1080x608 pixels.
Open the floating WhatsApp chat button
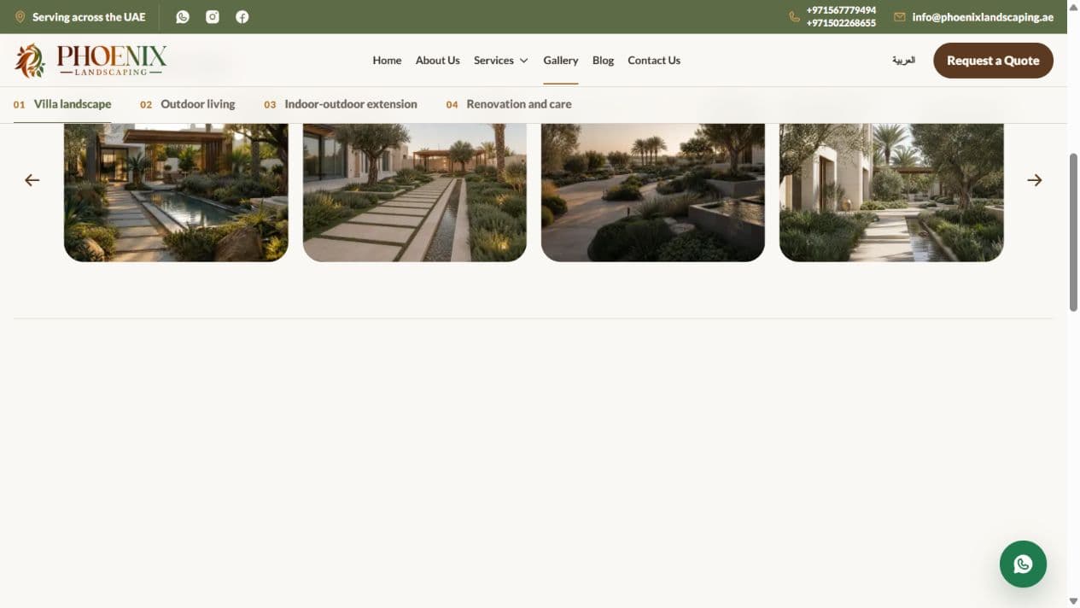[x=1023, y=564]
